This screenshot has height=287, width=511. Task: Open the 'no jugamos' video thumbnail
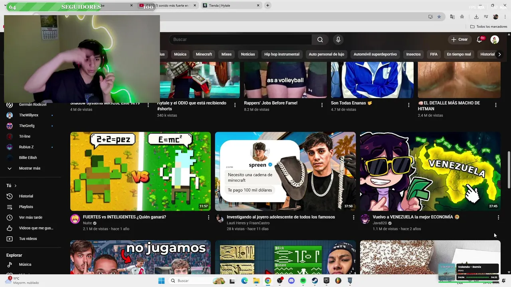141,257
